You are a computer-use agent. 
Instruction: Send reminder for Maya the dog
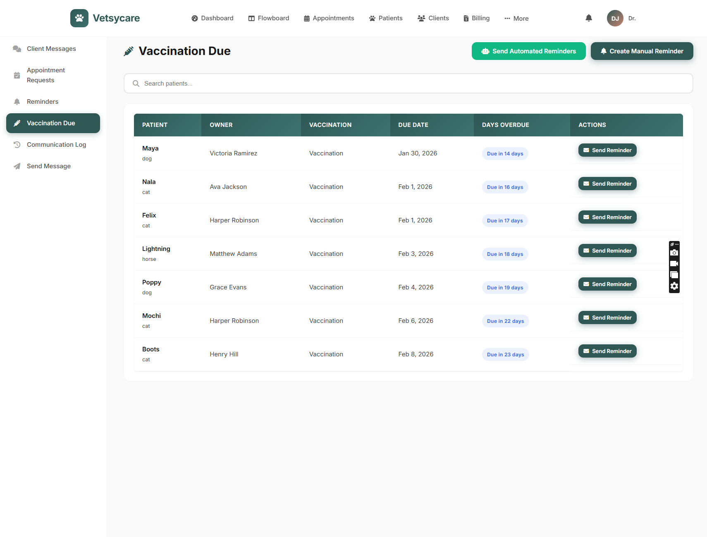pos(607,150)
